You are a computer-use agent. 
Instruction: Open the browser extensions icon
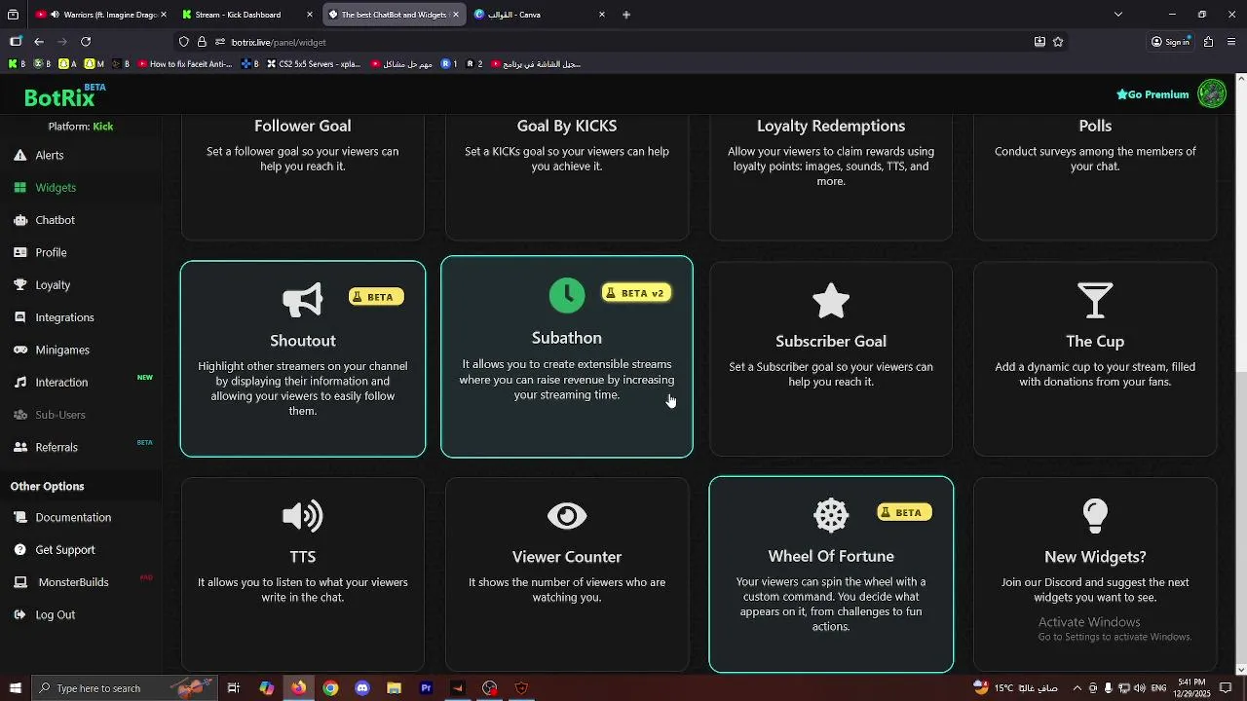click(x=1208, y=42)
